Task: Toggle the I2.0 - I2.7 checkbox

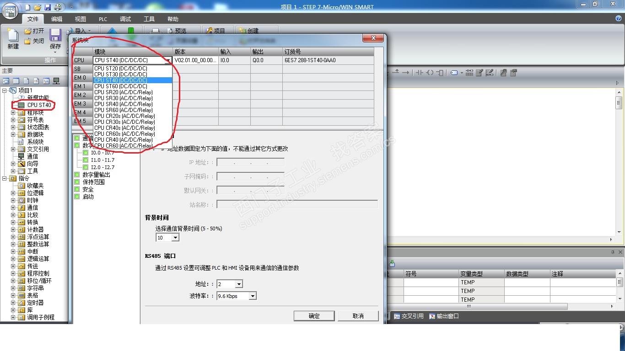Action: [86, 167]
